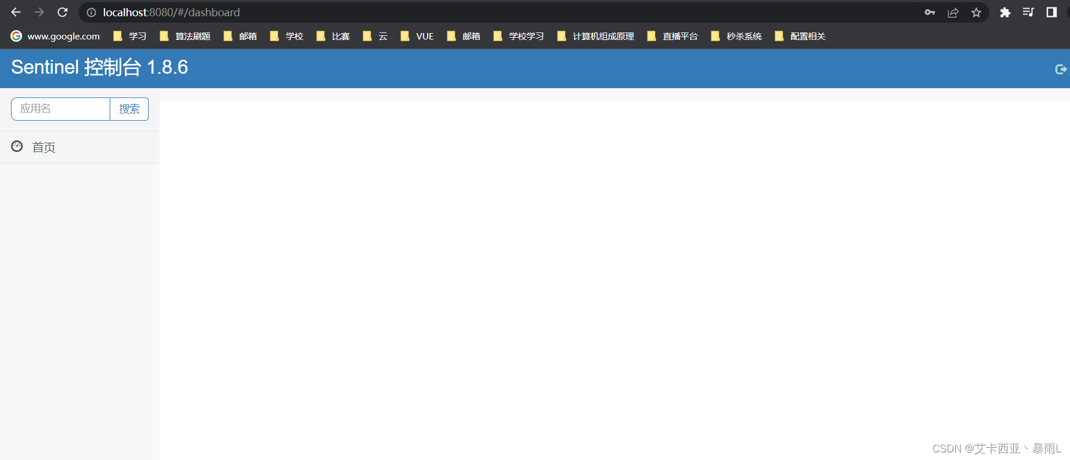Open the www.google.com bookmark
1070x460 pixels.
pyautogui.click(x=55, y=36)
